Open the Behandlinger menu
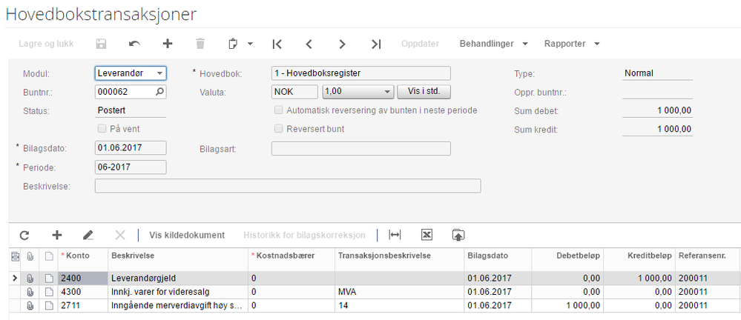741x320 pixels. coord(493,44)
